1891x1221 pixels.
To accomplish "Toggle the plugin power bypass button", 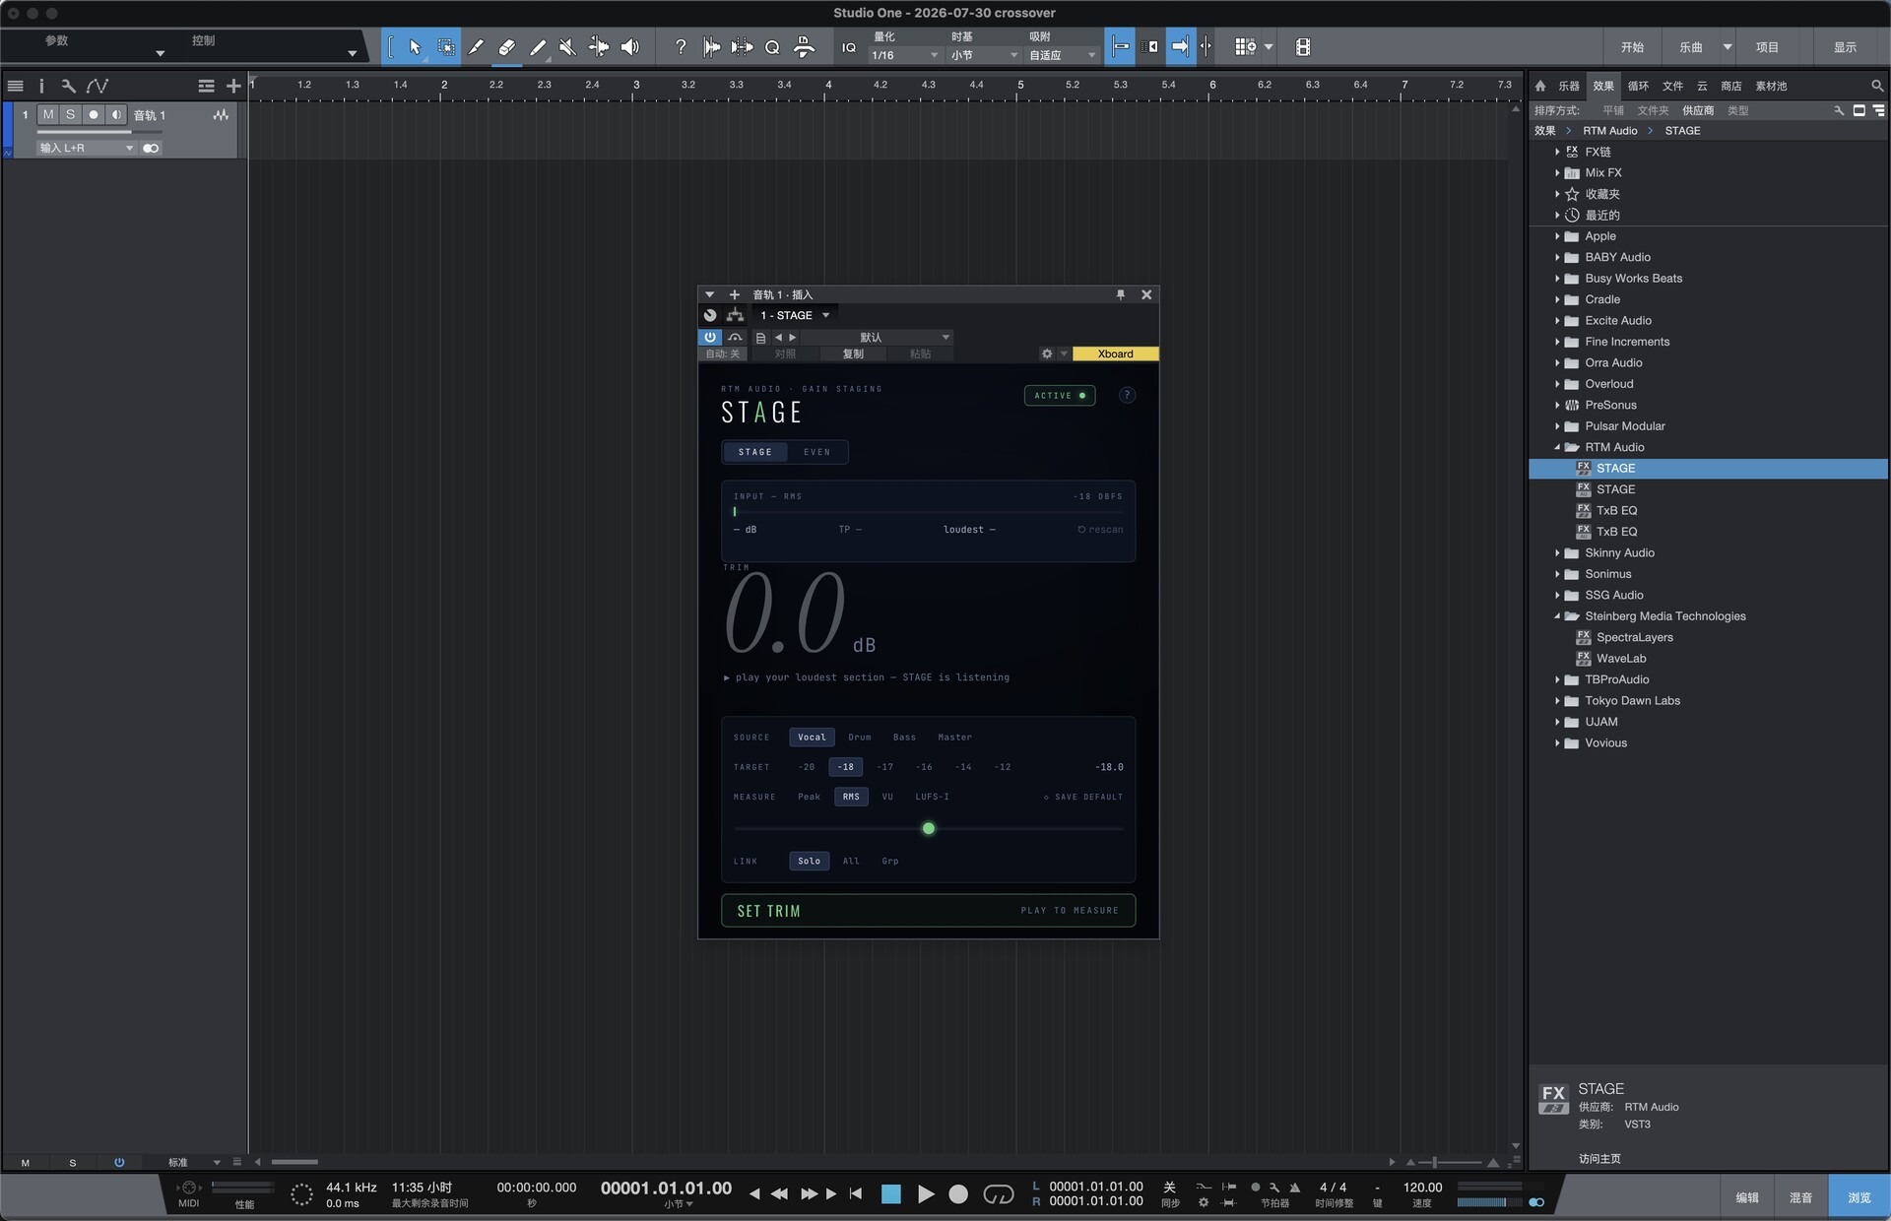I will click(709, 337).
